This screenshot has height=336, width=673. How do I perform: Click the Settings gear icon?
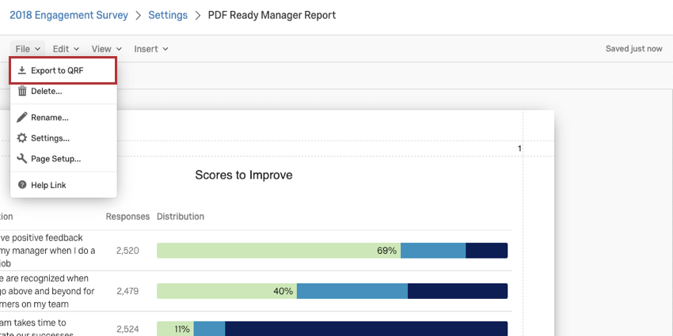pos(22,138)
